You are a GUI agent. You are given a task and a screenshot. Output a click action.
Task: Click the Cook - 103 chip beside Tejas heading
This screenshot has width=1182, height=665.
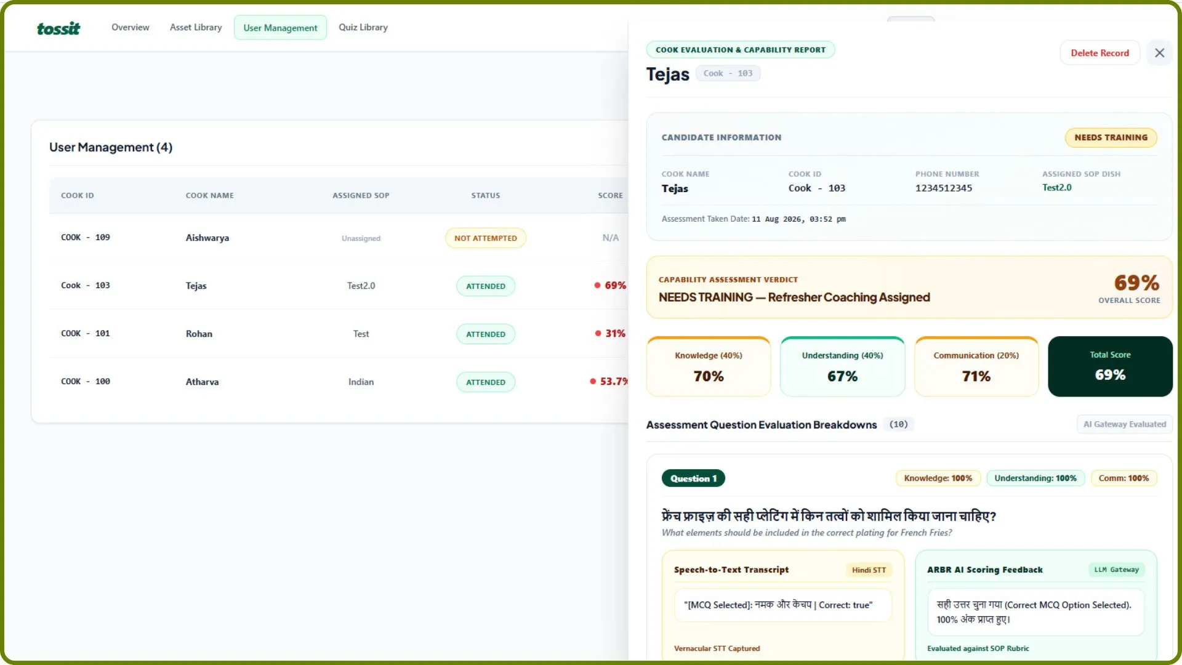point(728,73)
